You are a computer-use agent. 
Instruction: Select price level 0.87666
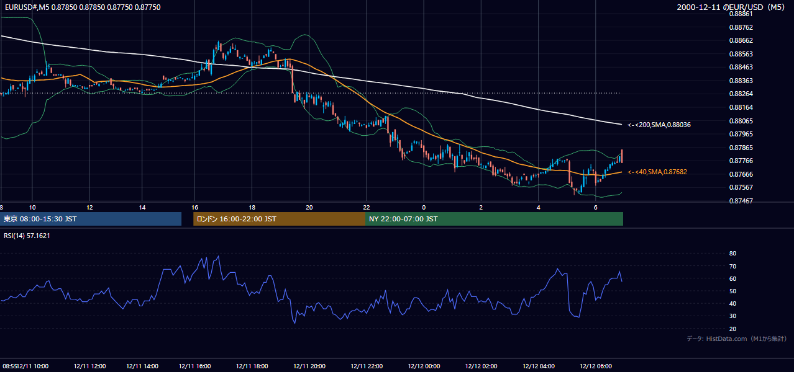(741, 174)
